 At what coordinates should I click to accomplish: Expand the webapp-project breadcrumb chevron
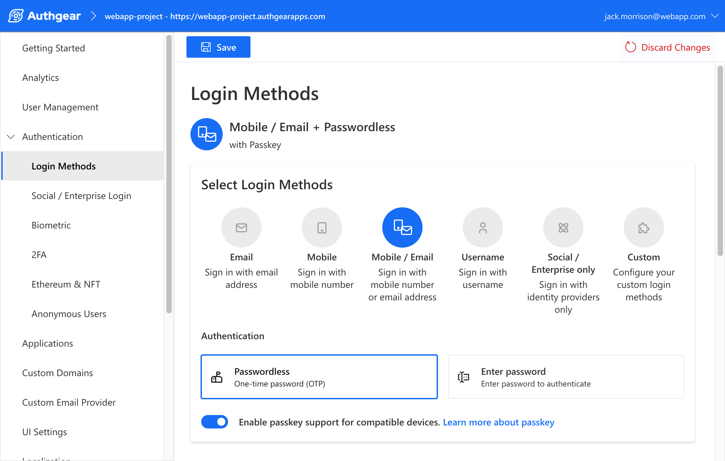(x=94, y=16)
